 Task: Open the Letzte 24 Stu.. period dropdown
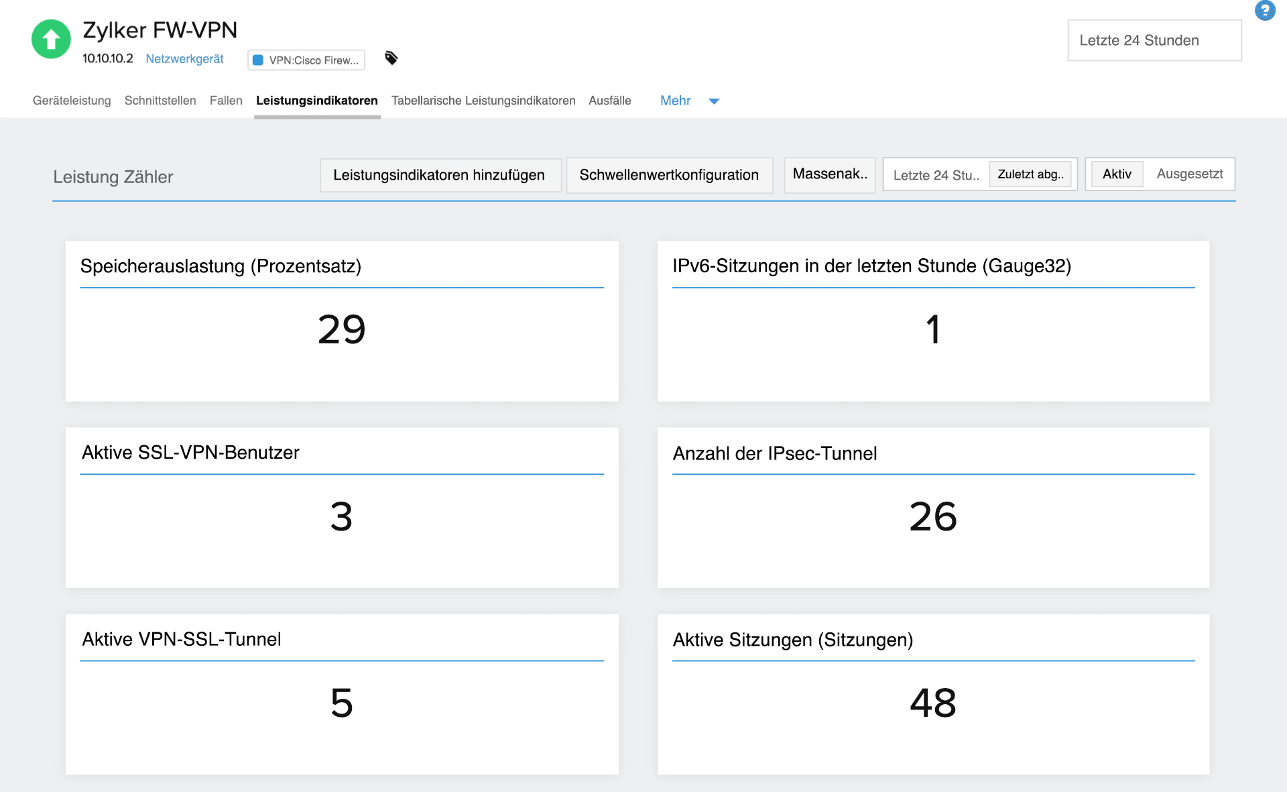point(936,175)
